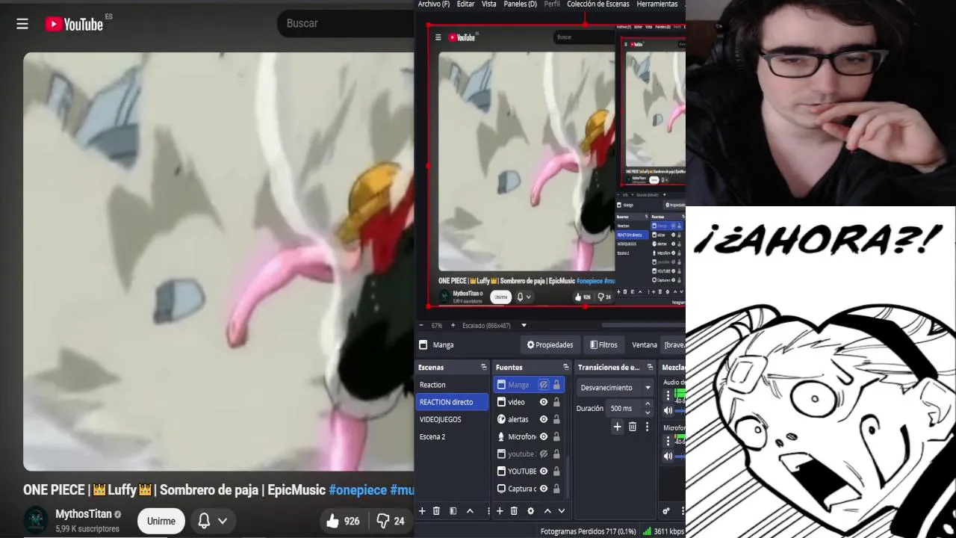The width and height of the screenshot is (956, 538).
Task: Go to the YouTube home logo
Action: pos(74,24)
